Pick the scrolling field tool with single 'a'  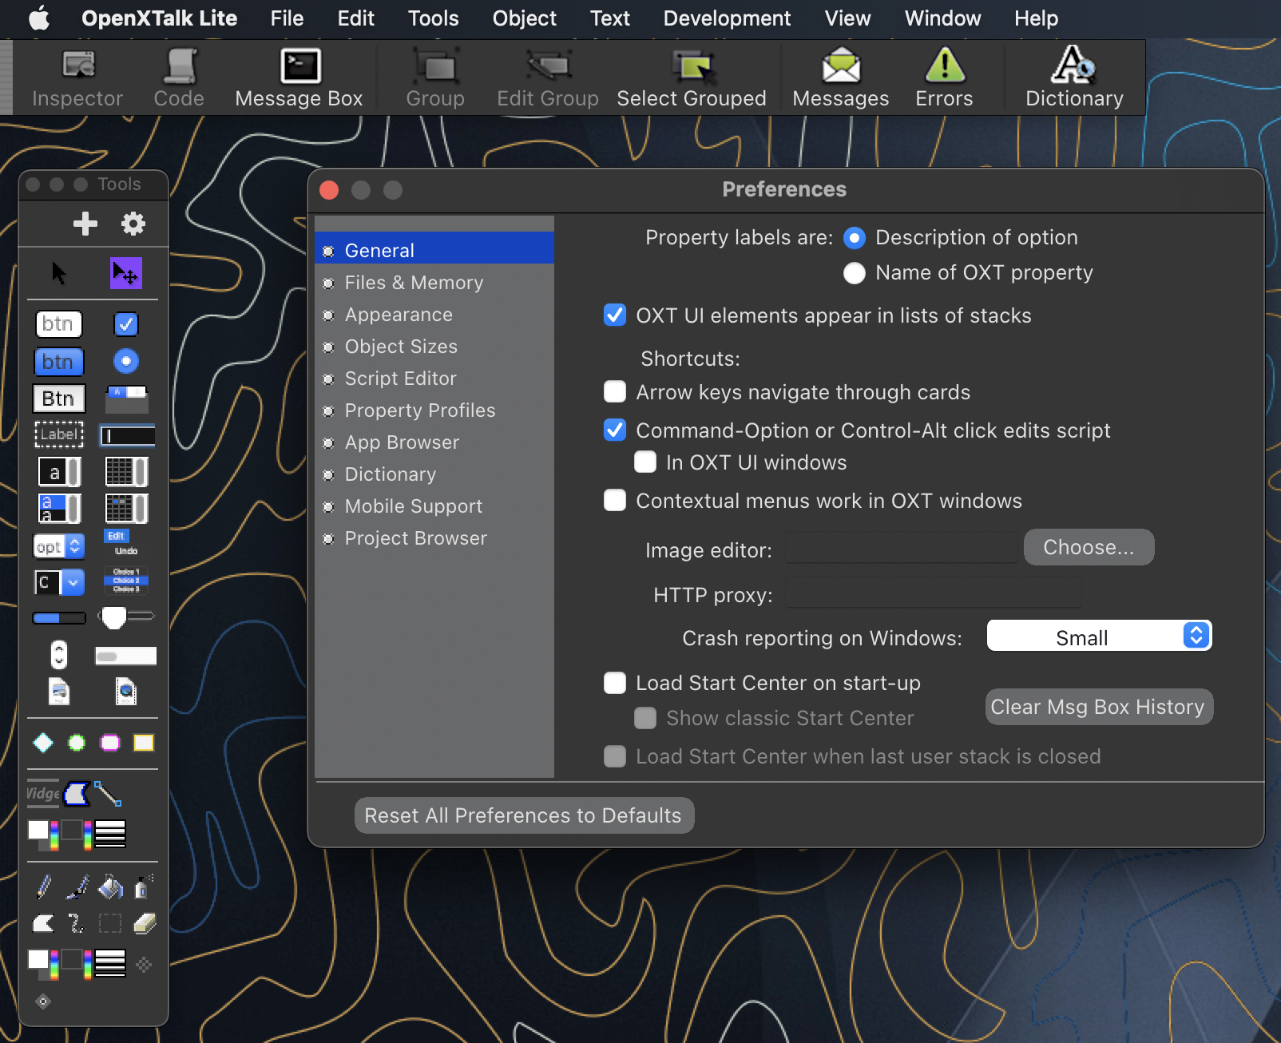(x=60, y=471)
